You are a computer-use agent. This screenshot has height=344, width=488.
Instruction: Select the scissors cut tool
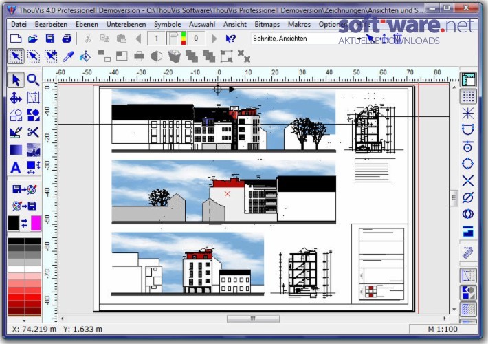33,132
